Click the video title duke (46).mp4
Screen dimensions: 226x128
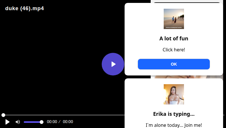25,8
